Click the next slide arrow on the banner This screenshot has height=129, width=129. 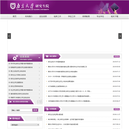[120, 36]
